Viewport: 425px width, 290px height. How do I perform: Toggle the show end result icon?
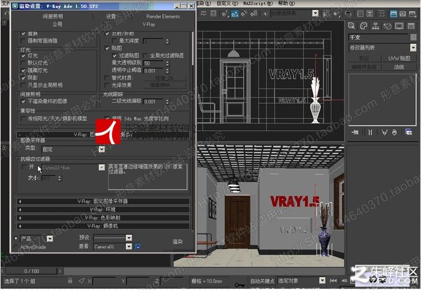tap(370, 132)
